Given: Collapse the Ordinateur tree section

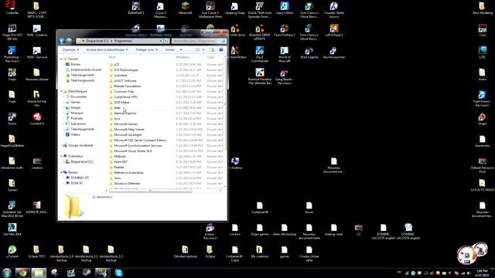Looking at the screenshot, I should point(62,156).
